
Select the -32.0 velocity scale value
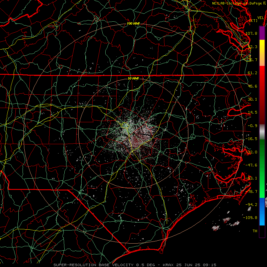click(251, 152)
